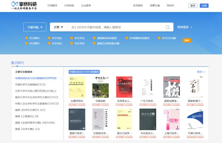Select 南京大学中文社会科学引文索引(CSSCI) in sidebar

(37, 97)
